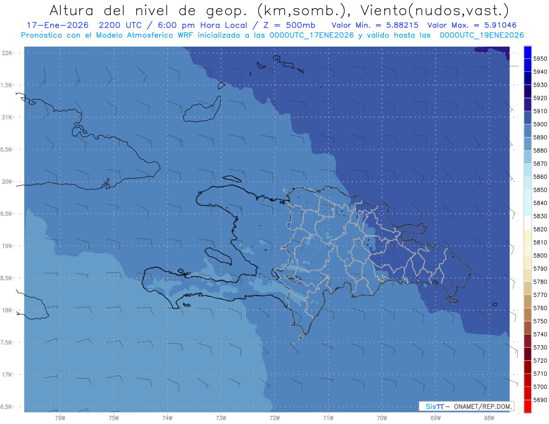549x424 pixels.
Task: Click the '5780' colorbar value
Action: (540, 282)
